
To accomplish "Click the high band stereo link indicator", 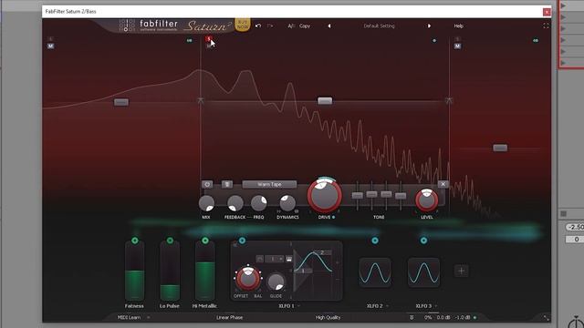I will point(536,40).
